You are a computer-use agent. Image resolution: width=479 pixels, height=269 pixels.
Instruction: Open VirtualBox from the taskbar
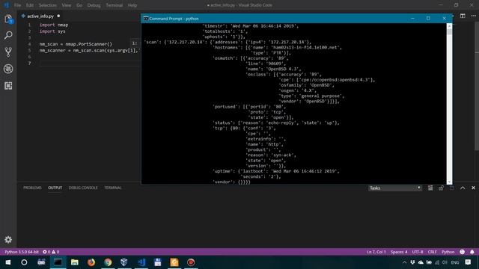coord(124,262)
